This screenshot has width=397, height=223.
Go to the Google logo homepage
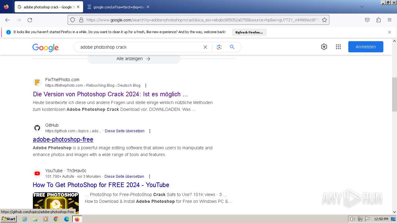click(45, 47)
